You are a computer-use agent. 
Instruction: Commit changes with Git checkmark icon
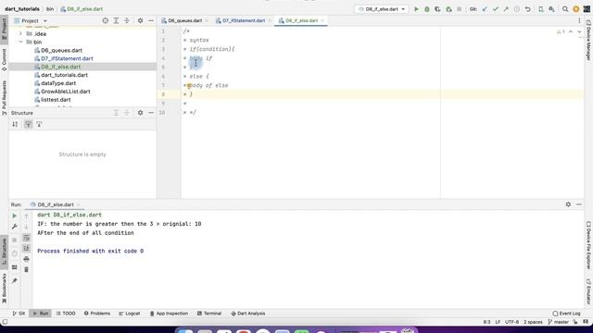click(x=496, y=9)
